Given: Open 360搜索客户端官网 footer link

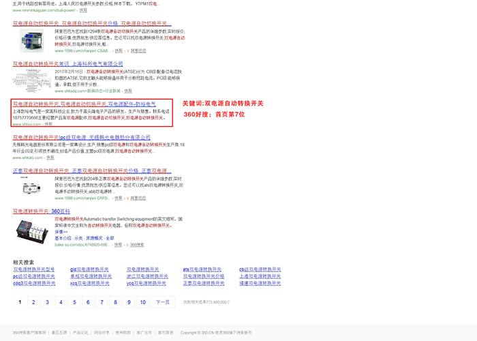Looking at the screenshot, I should click(29, 333).
